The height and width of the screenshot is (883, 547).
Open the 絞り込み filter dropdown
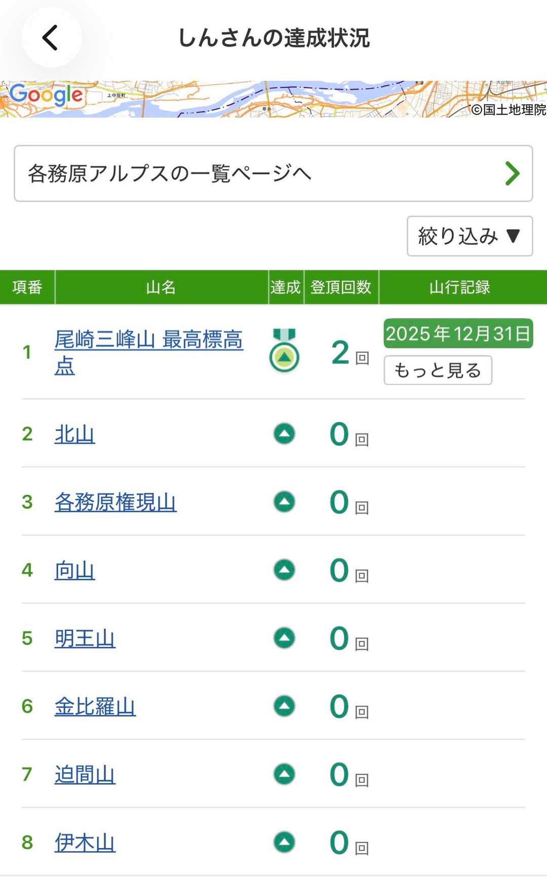tap(470, 236)
